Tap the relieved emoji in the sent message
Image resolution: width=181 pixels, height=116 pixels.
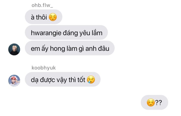click(x=151, y=103)
